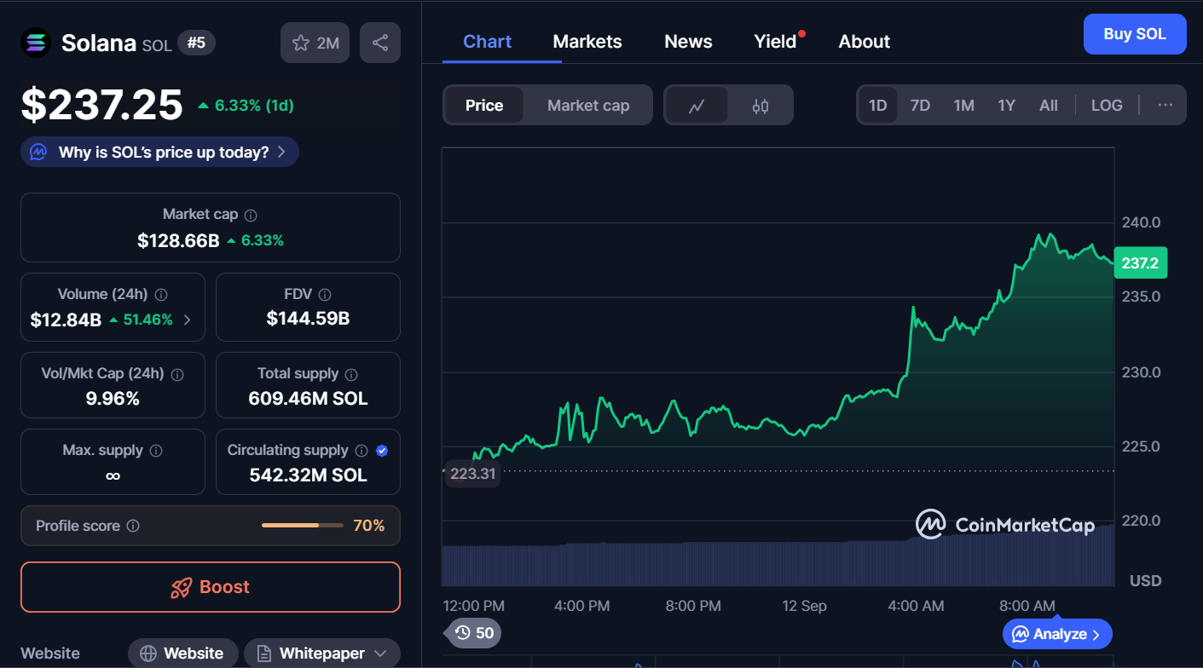Viewport: 1203px width, 668px height.
Task: Click the Buy SOL button
Action: (x=1135, y=34)
